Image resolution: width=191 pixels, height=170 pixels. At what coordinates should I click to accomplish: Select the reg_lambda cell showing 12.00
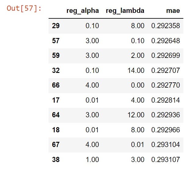tap(136, 115)
